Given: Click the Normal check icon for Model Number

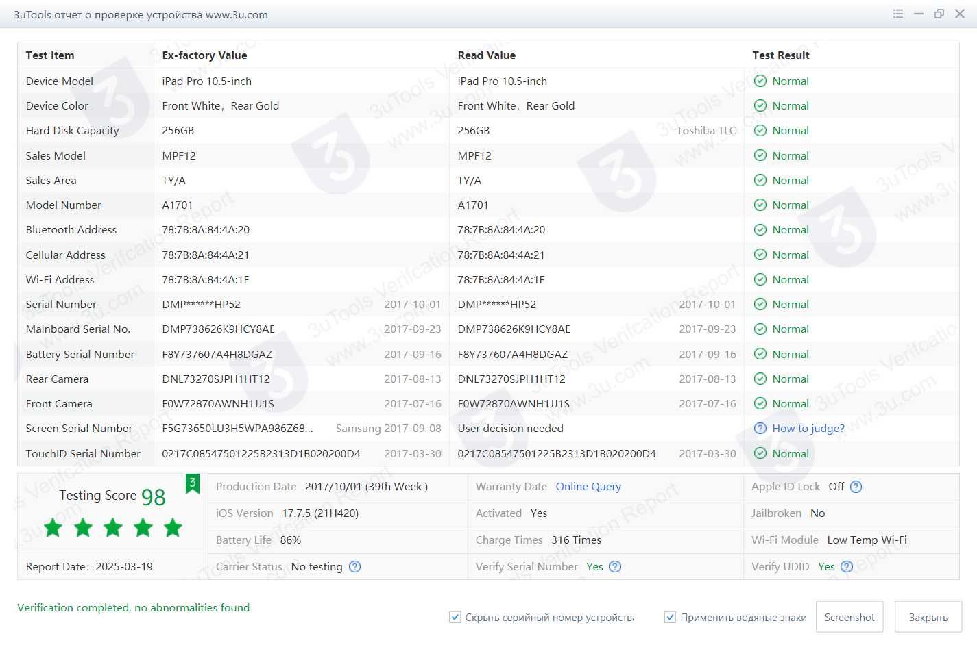Looking at the screenshot, I should tap(760, 205).
